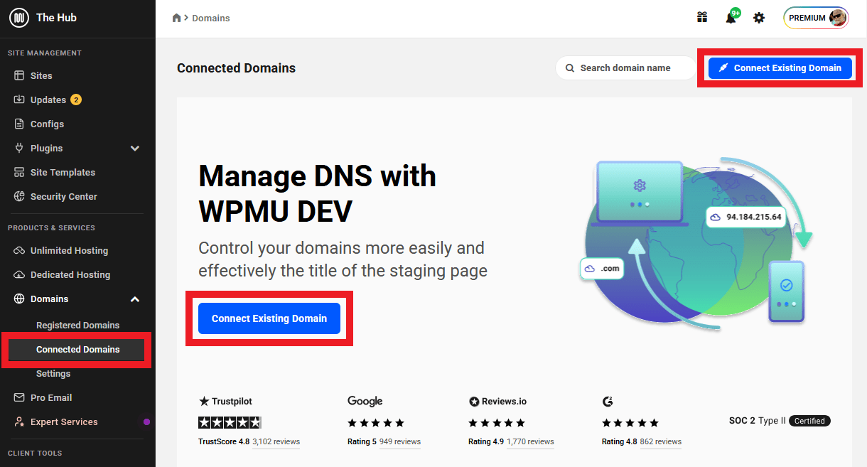Click The Hub title in the sidebar
867x467 pixels.
56,18
